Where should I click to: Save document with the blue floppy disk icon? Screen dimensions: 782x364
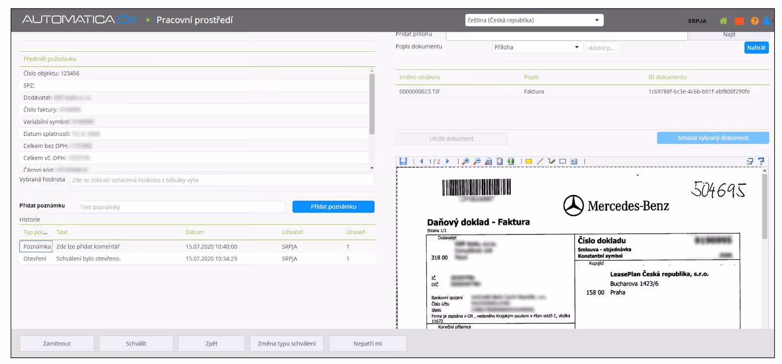pos(403,161)
